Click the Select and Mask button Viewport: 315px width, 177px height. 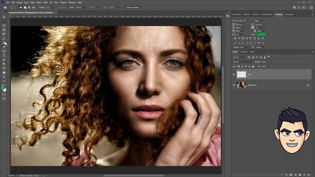pyautogui.click(x=133, y=7)
